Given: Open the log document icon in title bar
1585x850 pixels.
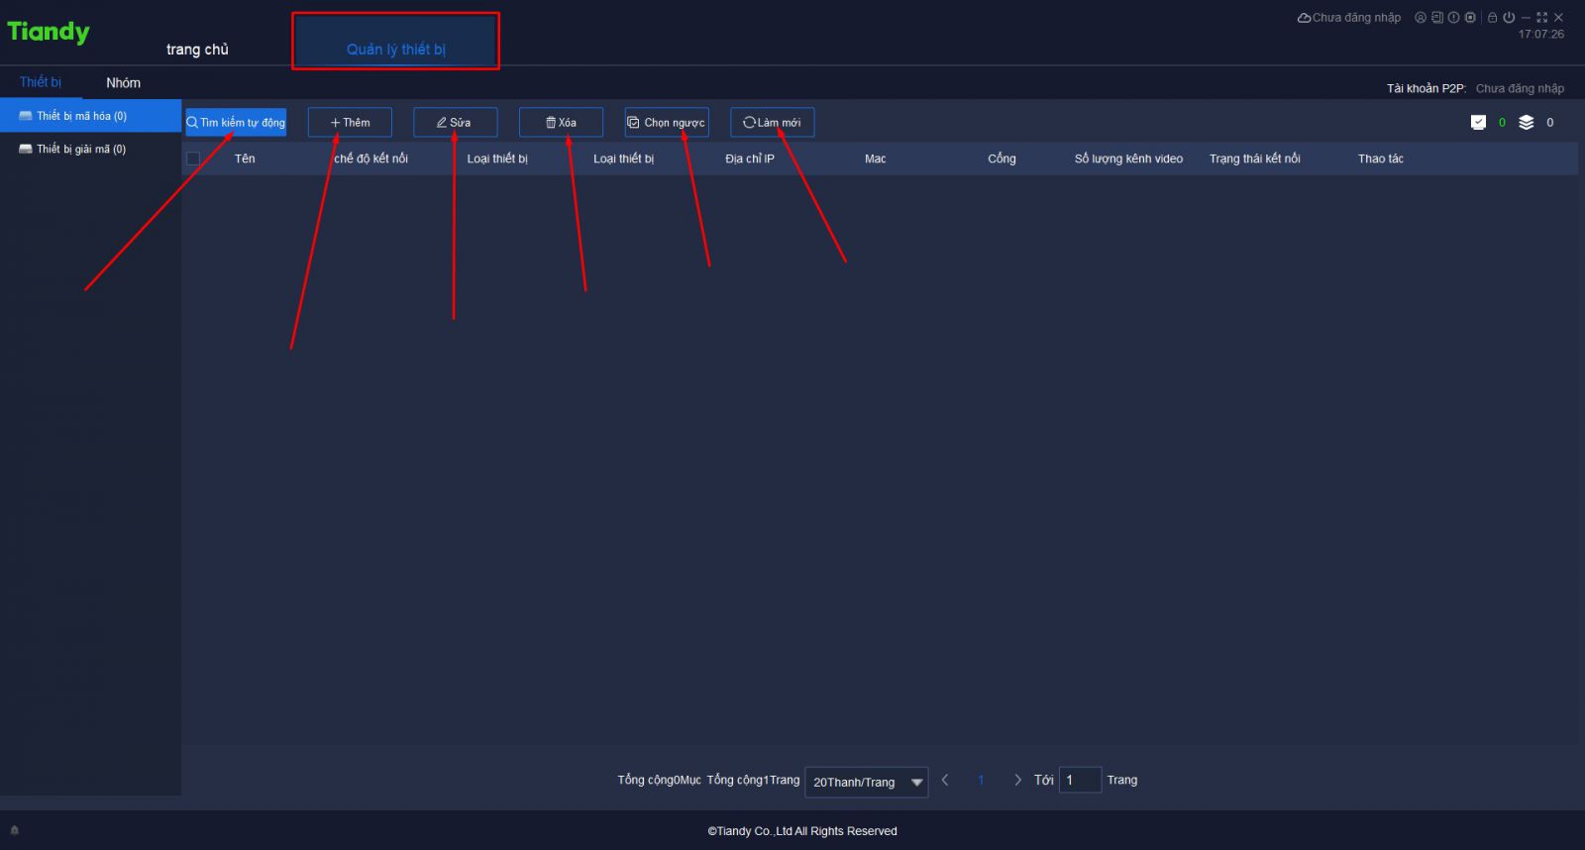Looking at the screenshot, I should (x=1436, y=18).
